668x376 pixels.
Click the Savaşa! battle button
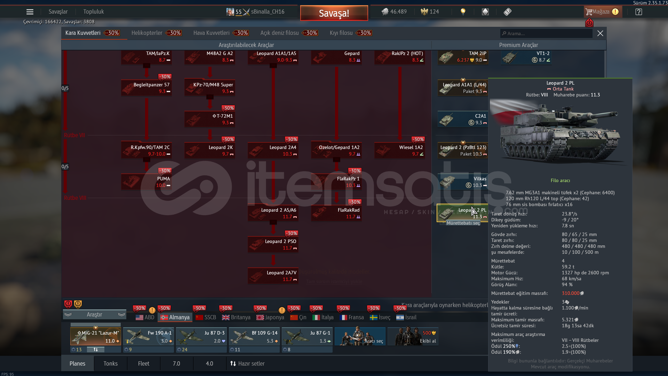334,13
